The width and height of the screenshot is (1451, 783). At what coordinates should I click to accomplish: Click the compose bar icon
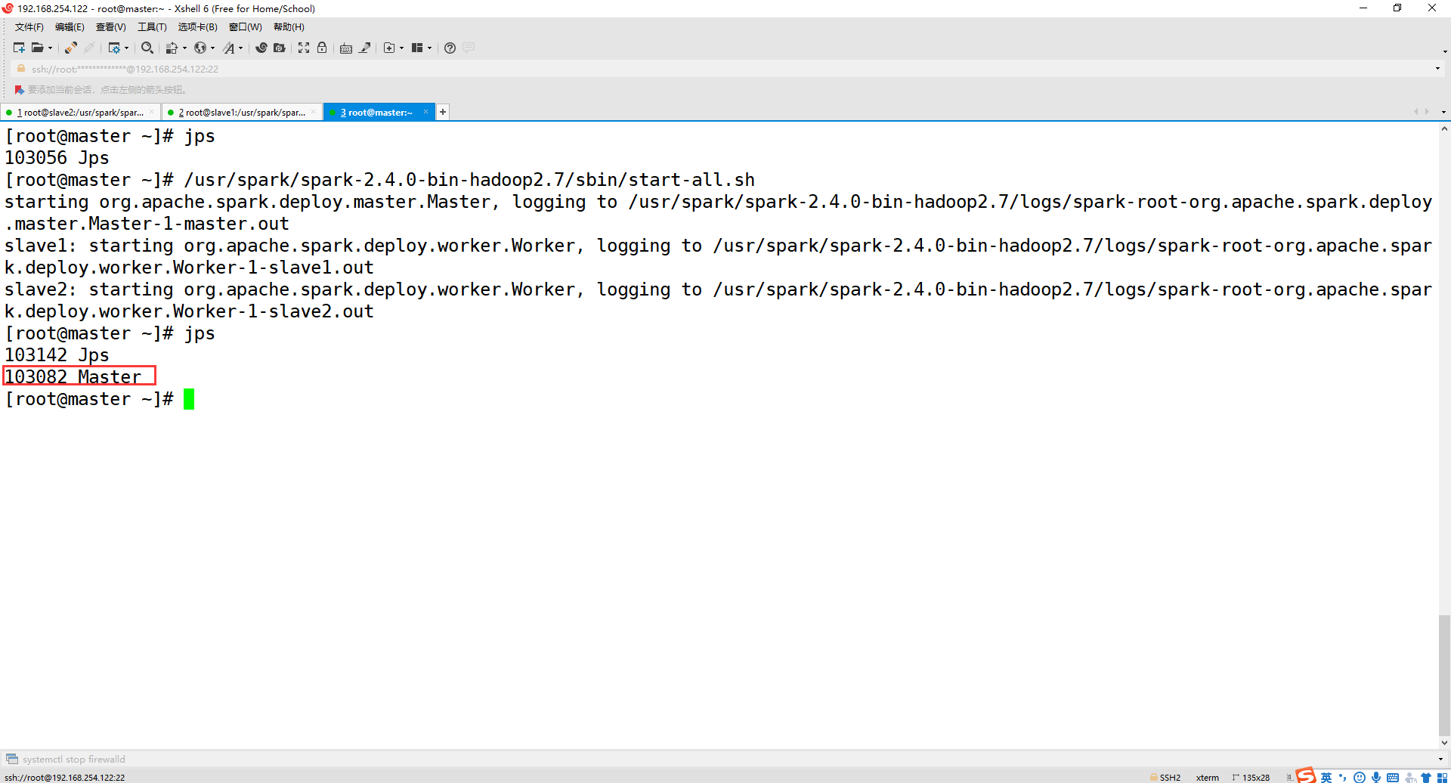[x=11, y=759]
